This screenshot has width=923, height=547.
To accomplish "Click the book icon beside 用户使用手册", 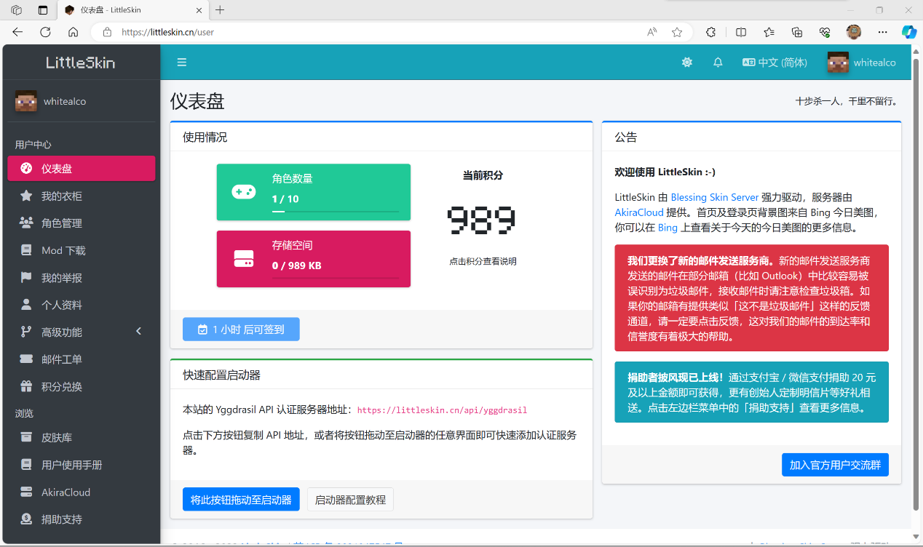I will [x=26, y=465].
